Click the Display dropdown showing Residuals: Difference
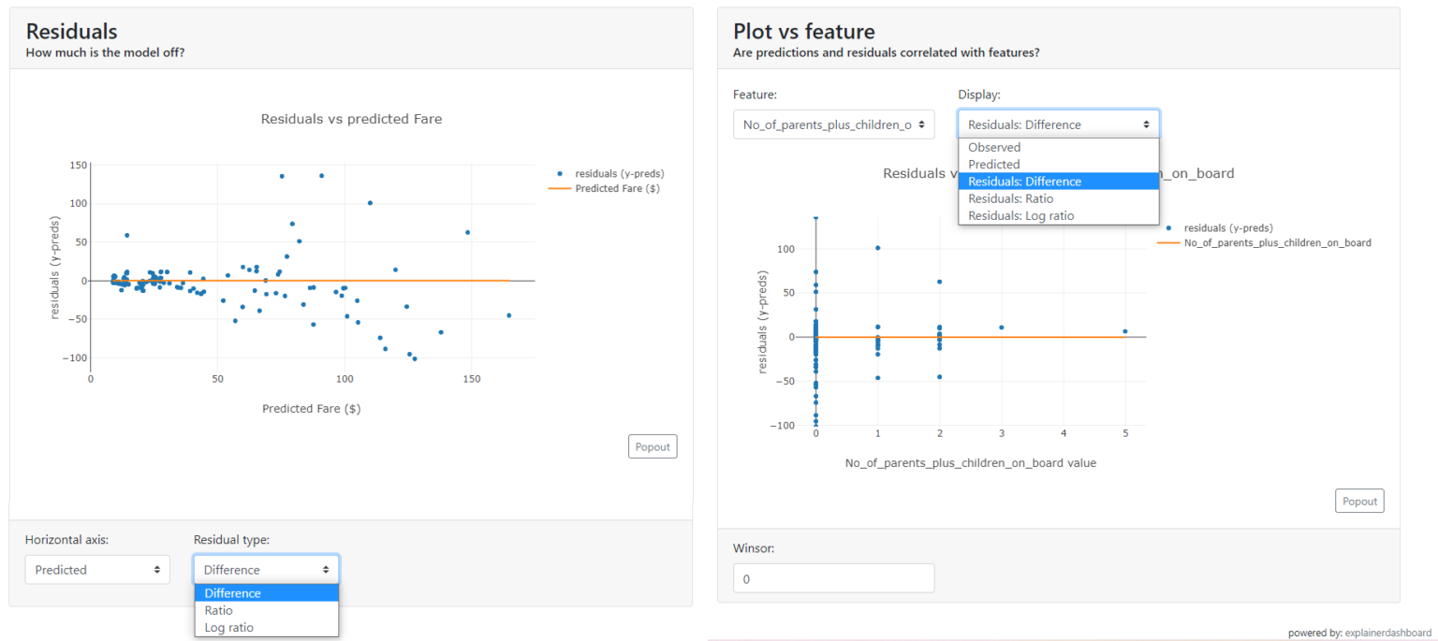Screen dimensions: 1438x641 [x=1058, y=124]
